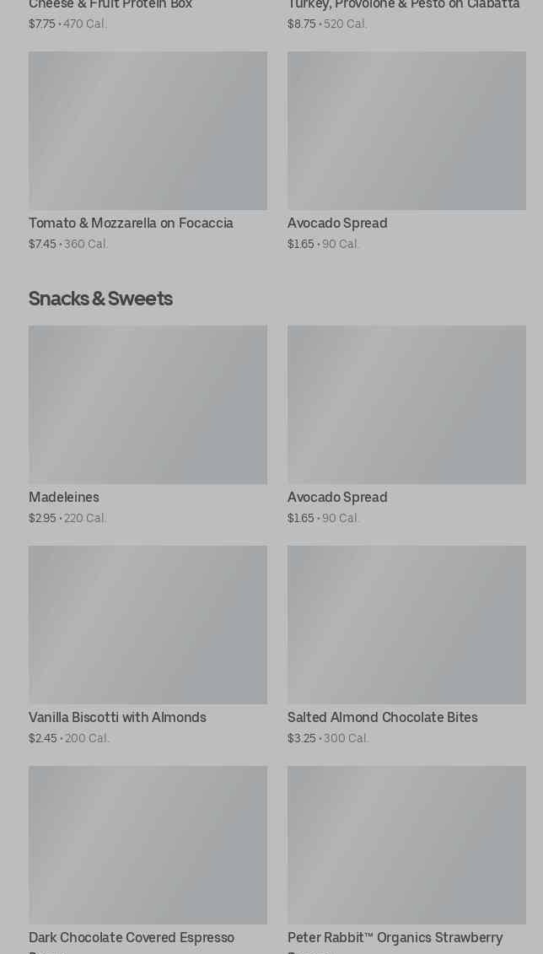View the Vanilla Biscotti with Almonds image
543x954 pixels.
click(148, 625)
